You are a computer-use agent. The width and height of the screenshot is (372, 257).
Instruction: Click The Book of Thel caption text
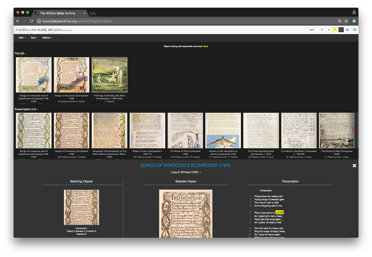click(x=185, y=154)
